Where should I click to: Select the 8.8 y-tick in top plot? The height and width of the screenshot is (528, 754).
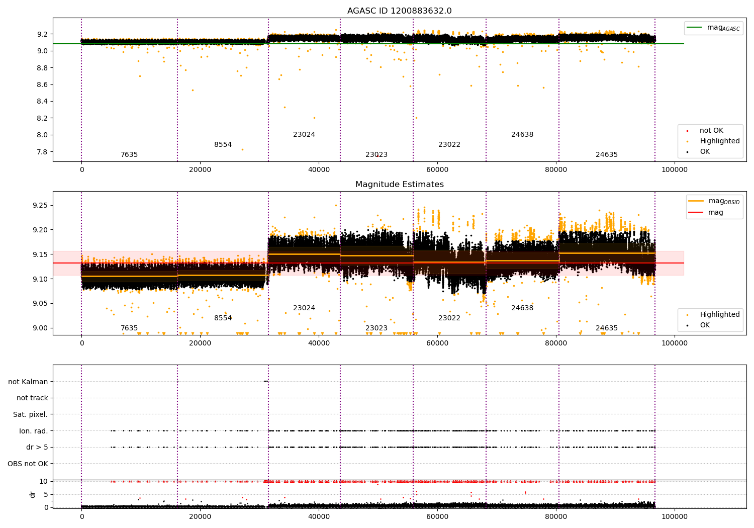[x=42, y=68]
